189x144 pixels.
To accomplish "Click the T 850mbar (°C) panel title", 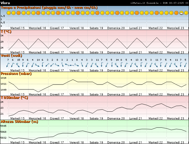I will (14, 97).
